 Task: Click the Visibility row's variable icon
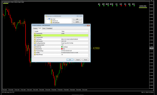pos(35,53)
